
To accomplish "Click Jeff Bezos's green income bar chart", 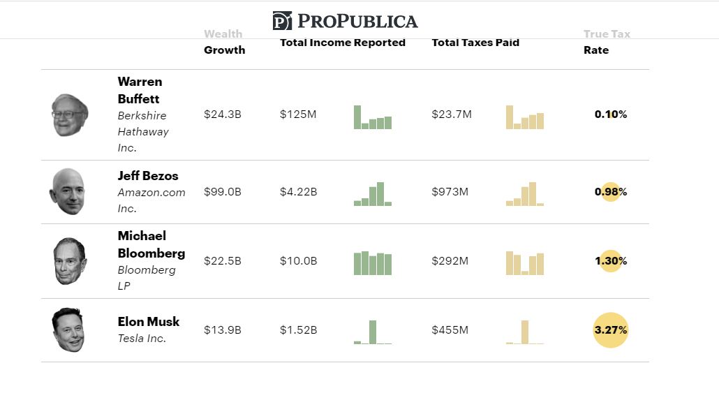I will click(373, 194).
